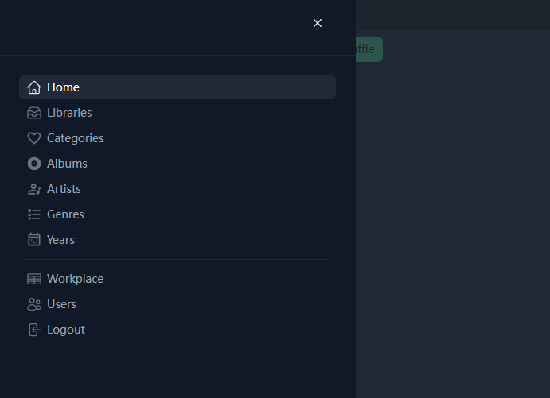Click the Albums disc icon
The height and width of the screenshot is (398, 550).
coord(34,164)
